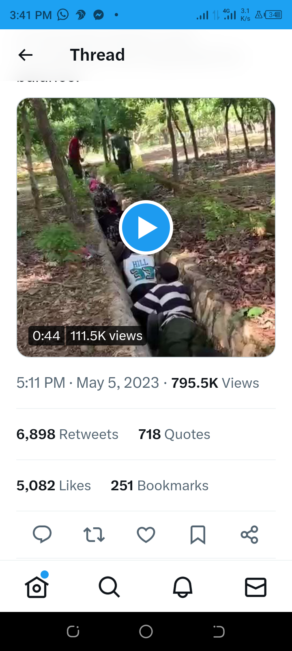The image size is (292, 651).
Task: Tap the back arrow in Thread header
Action: (26, 55)
